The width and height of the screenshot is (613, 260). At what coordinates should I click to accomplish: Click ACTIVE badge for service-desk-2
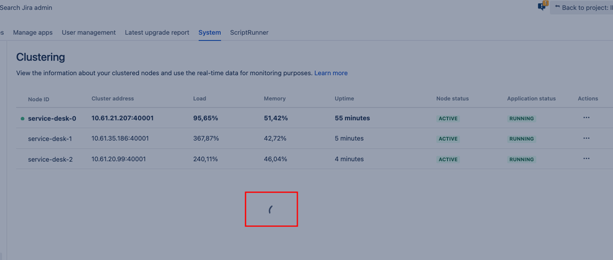pos(448,160)
